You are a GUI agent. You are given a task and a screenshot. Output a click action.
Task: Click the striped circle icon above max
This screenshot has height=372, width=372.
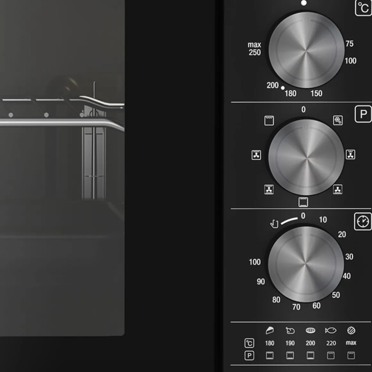pyautogui.click(x=351, y=330)
